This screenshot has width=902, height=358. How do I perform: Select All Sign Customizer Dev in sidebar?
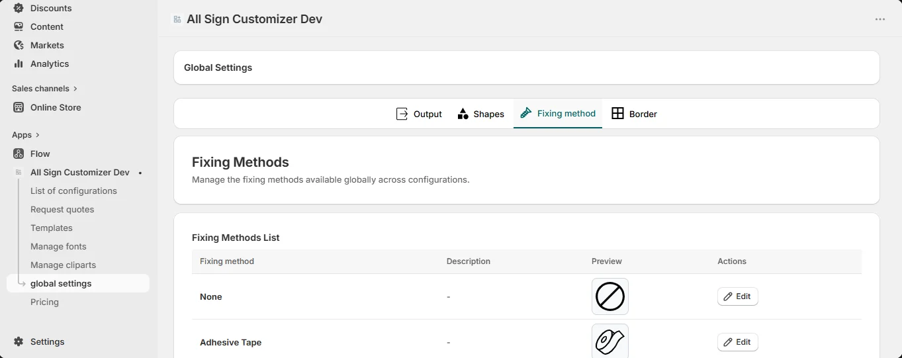(80, 172)
